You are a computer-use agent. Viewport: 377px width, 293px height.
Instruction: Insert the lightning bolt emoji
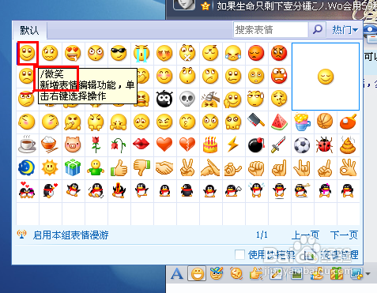click(x=233, y=145)
